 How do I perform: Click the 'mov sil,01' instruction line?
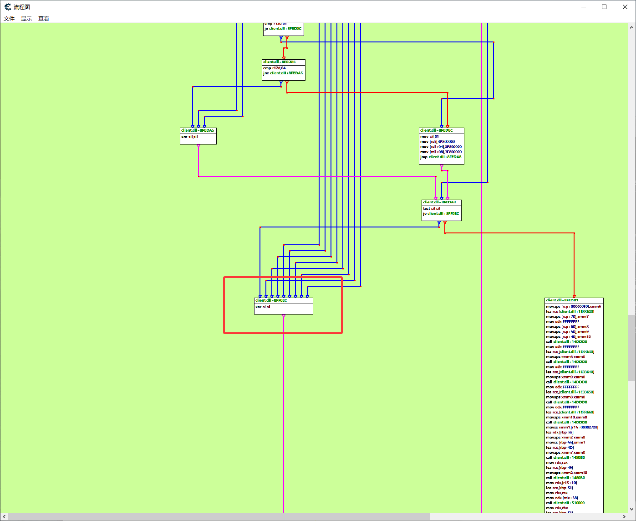(x=429, y=136)
